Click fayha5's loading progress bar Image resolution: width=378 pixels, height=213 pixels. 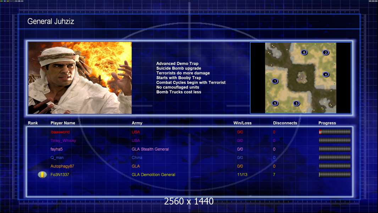(x=335, y=149)
